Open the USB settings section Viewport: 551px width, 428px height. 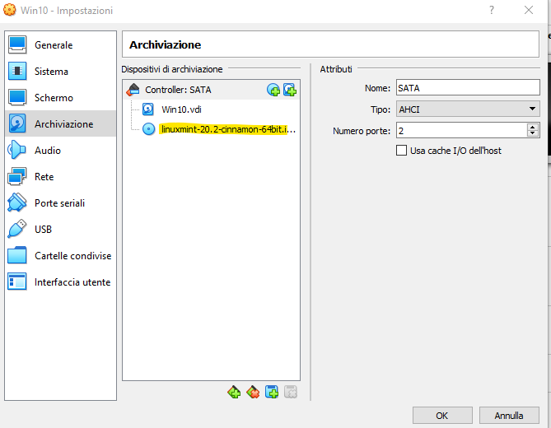pos(60,230)
